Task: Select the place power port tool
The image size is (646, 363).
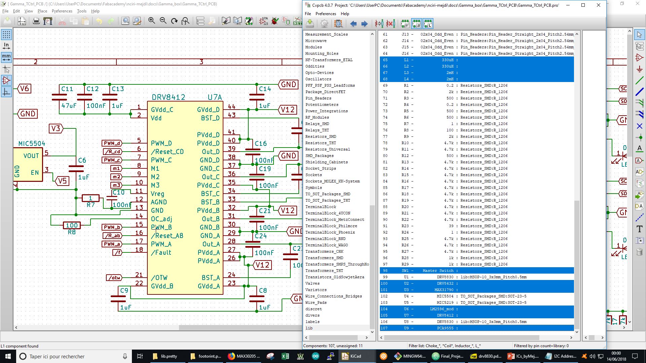Action: click(639, 69)
